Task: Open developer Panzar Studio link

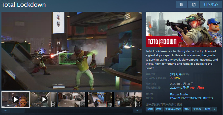Action: pos(179,95)
